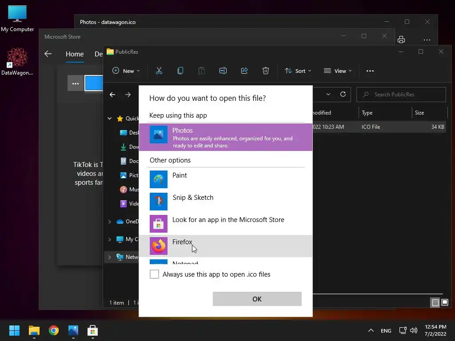Click the network icon in system tray

point(403,330)
